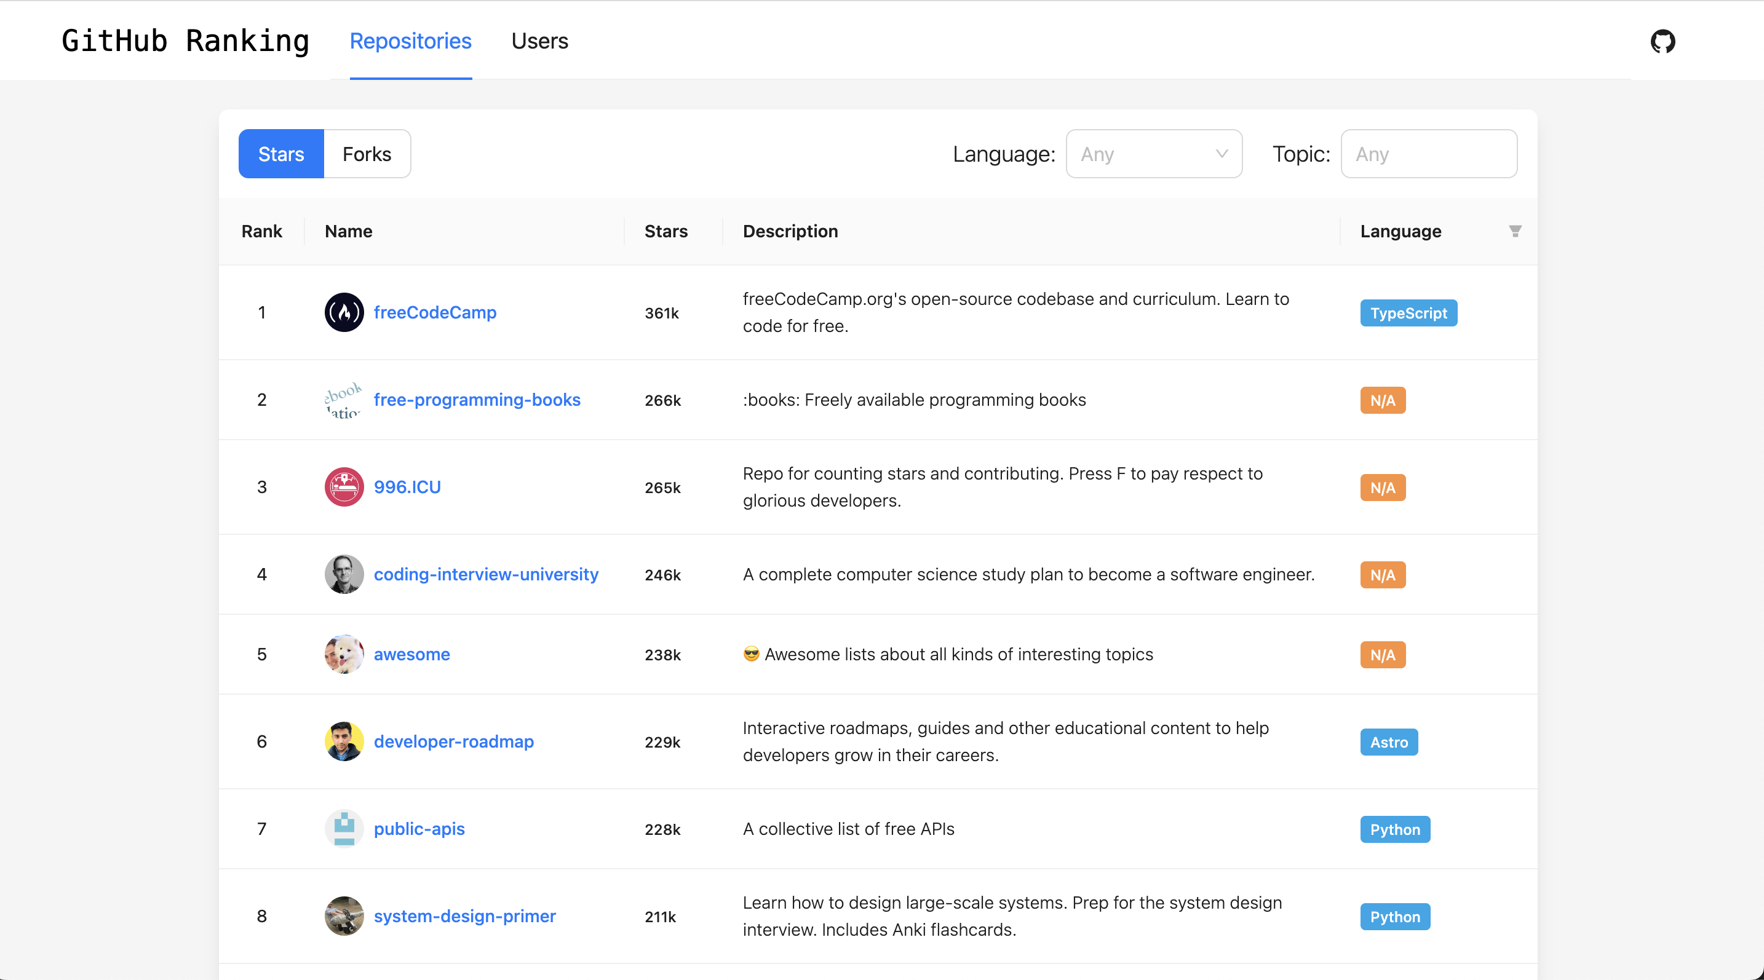Click the Language column filter icon

(1515, 231)
